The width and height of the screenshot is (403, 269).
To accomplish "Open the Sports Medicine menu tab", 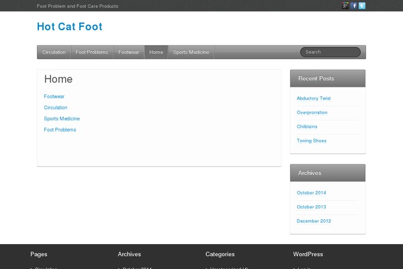I will click(x=191, y=52).
